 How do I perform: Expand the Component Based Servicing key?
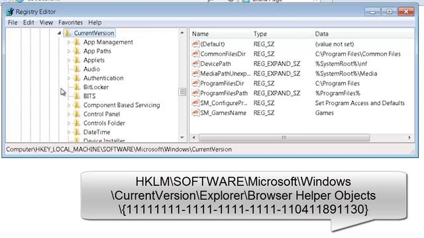pyautogui.click(x=69, y=105)
